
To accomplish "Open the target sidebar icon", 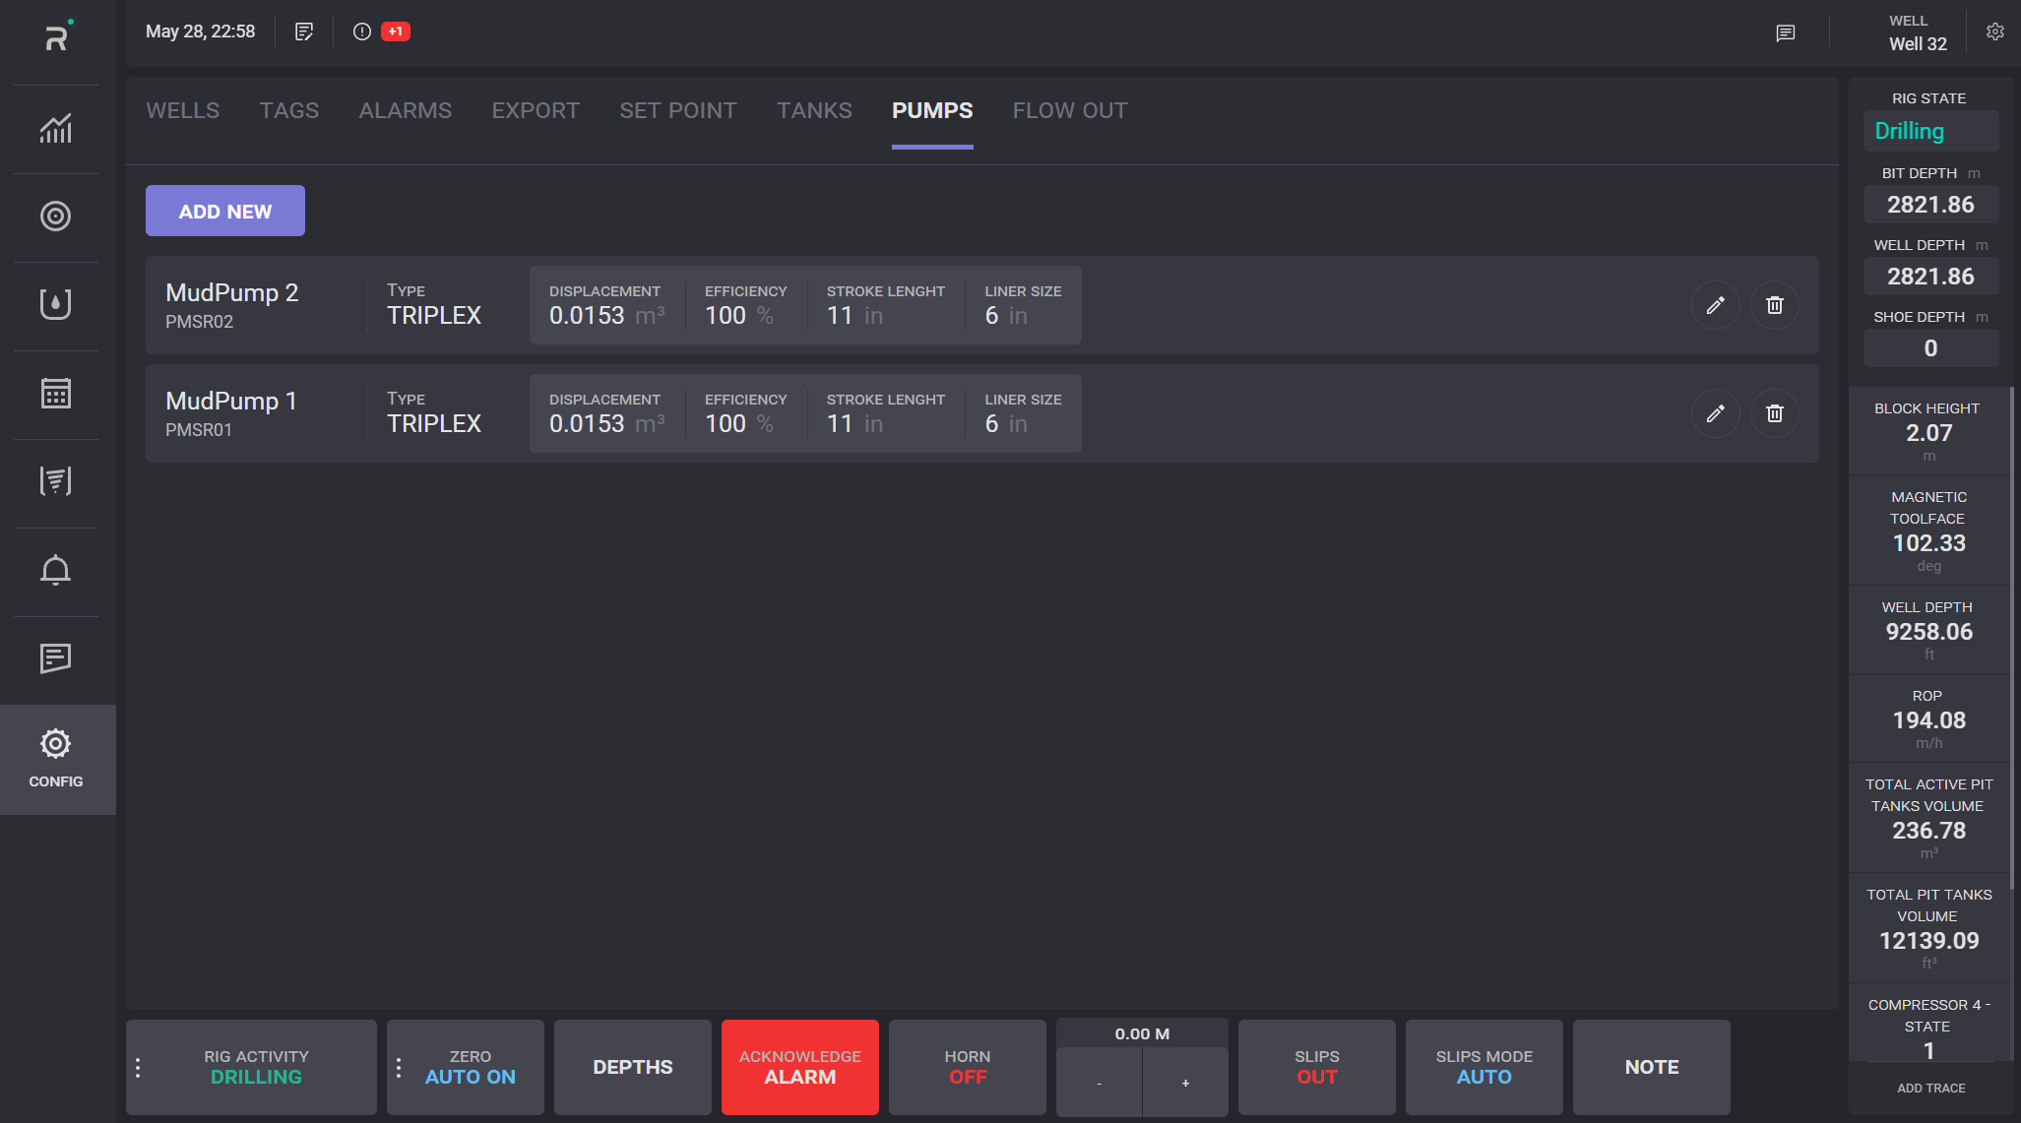I will [56, 217].
